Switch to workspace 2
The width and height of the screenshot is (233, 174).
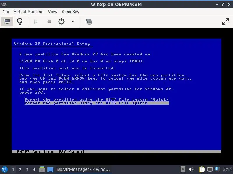coord(20,170)
